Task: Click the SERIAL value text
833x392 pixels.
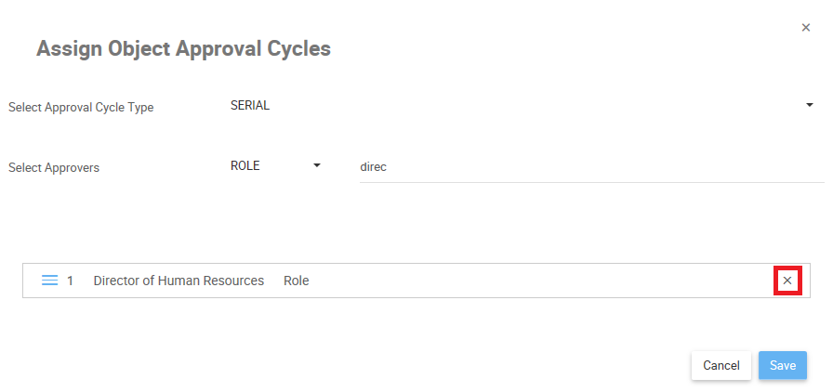Action: pyautogui.click(x=250, y=106)
